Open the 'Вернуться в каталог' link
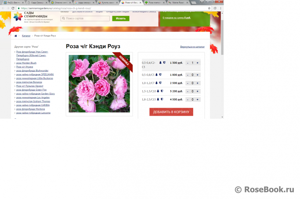 (x=192, y=47)
